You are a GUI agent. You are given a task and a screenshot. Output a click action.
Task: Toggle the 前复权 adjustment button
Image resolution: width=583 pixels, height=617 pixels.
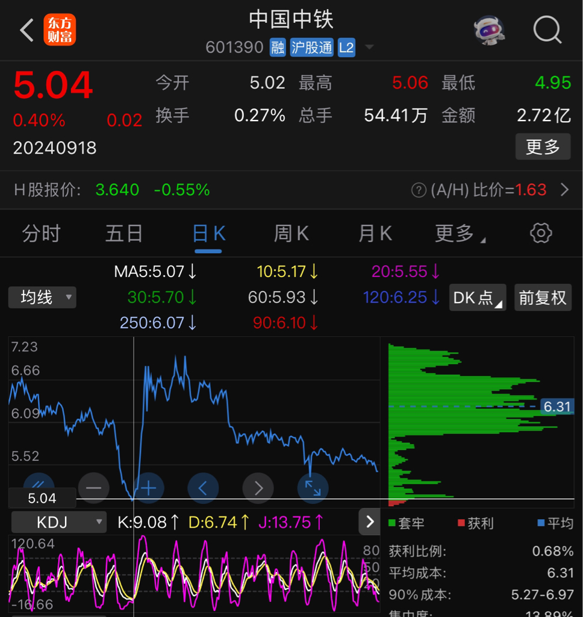pyautogui.click(x=543, y=298)
